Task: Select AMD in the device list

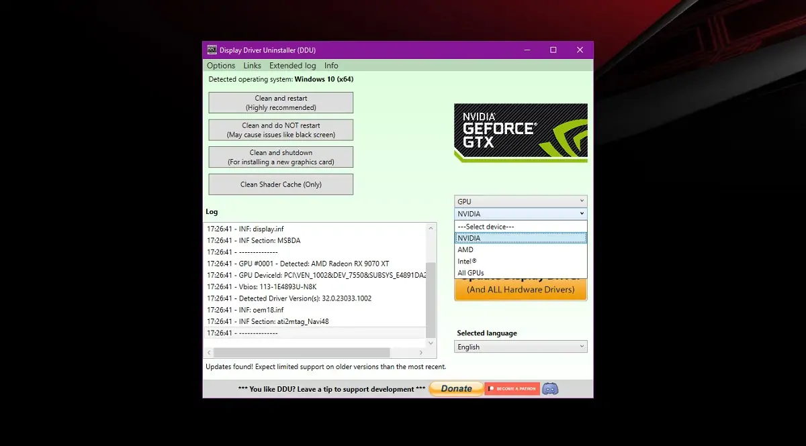Action: tap(521, 249)
